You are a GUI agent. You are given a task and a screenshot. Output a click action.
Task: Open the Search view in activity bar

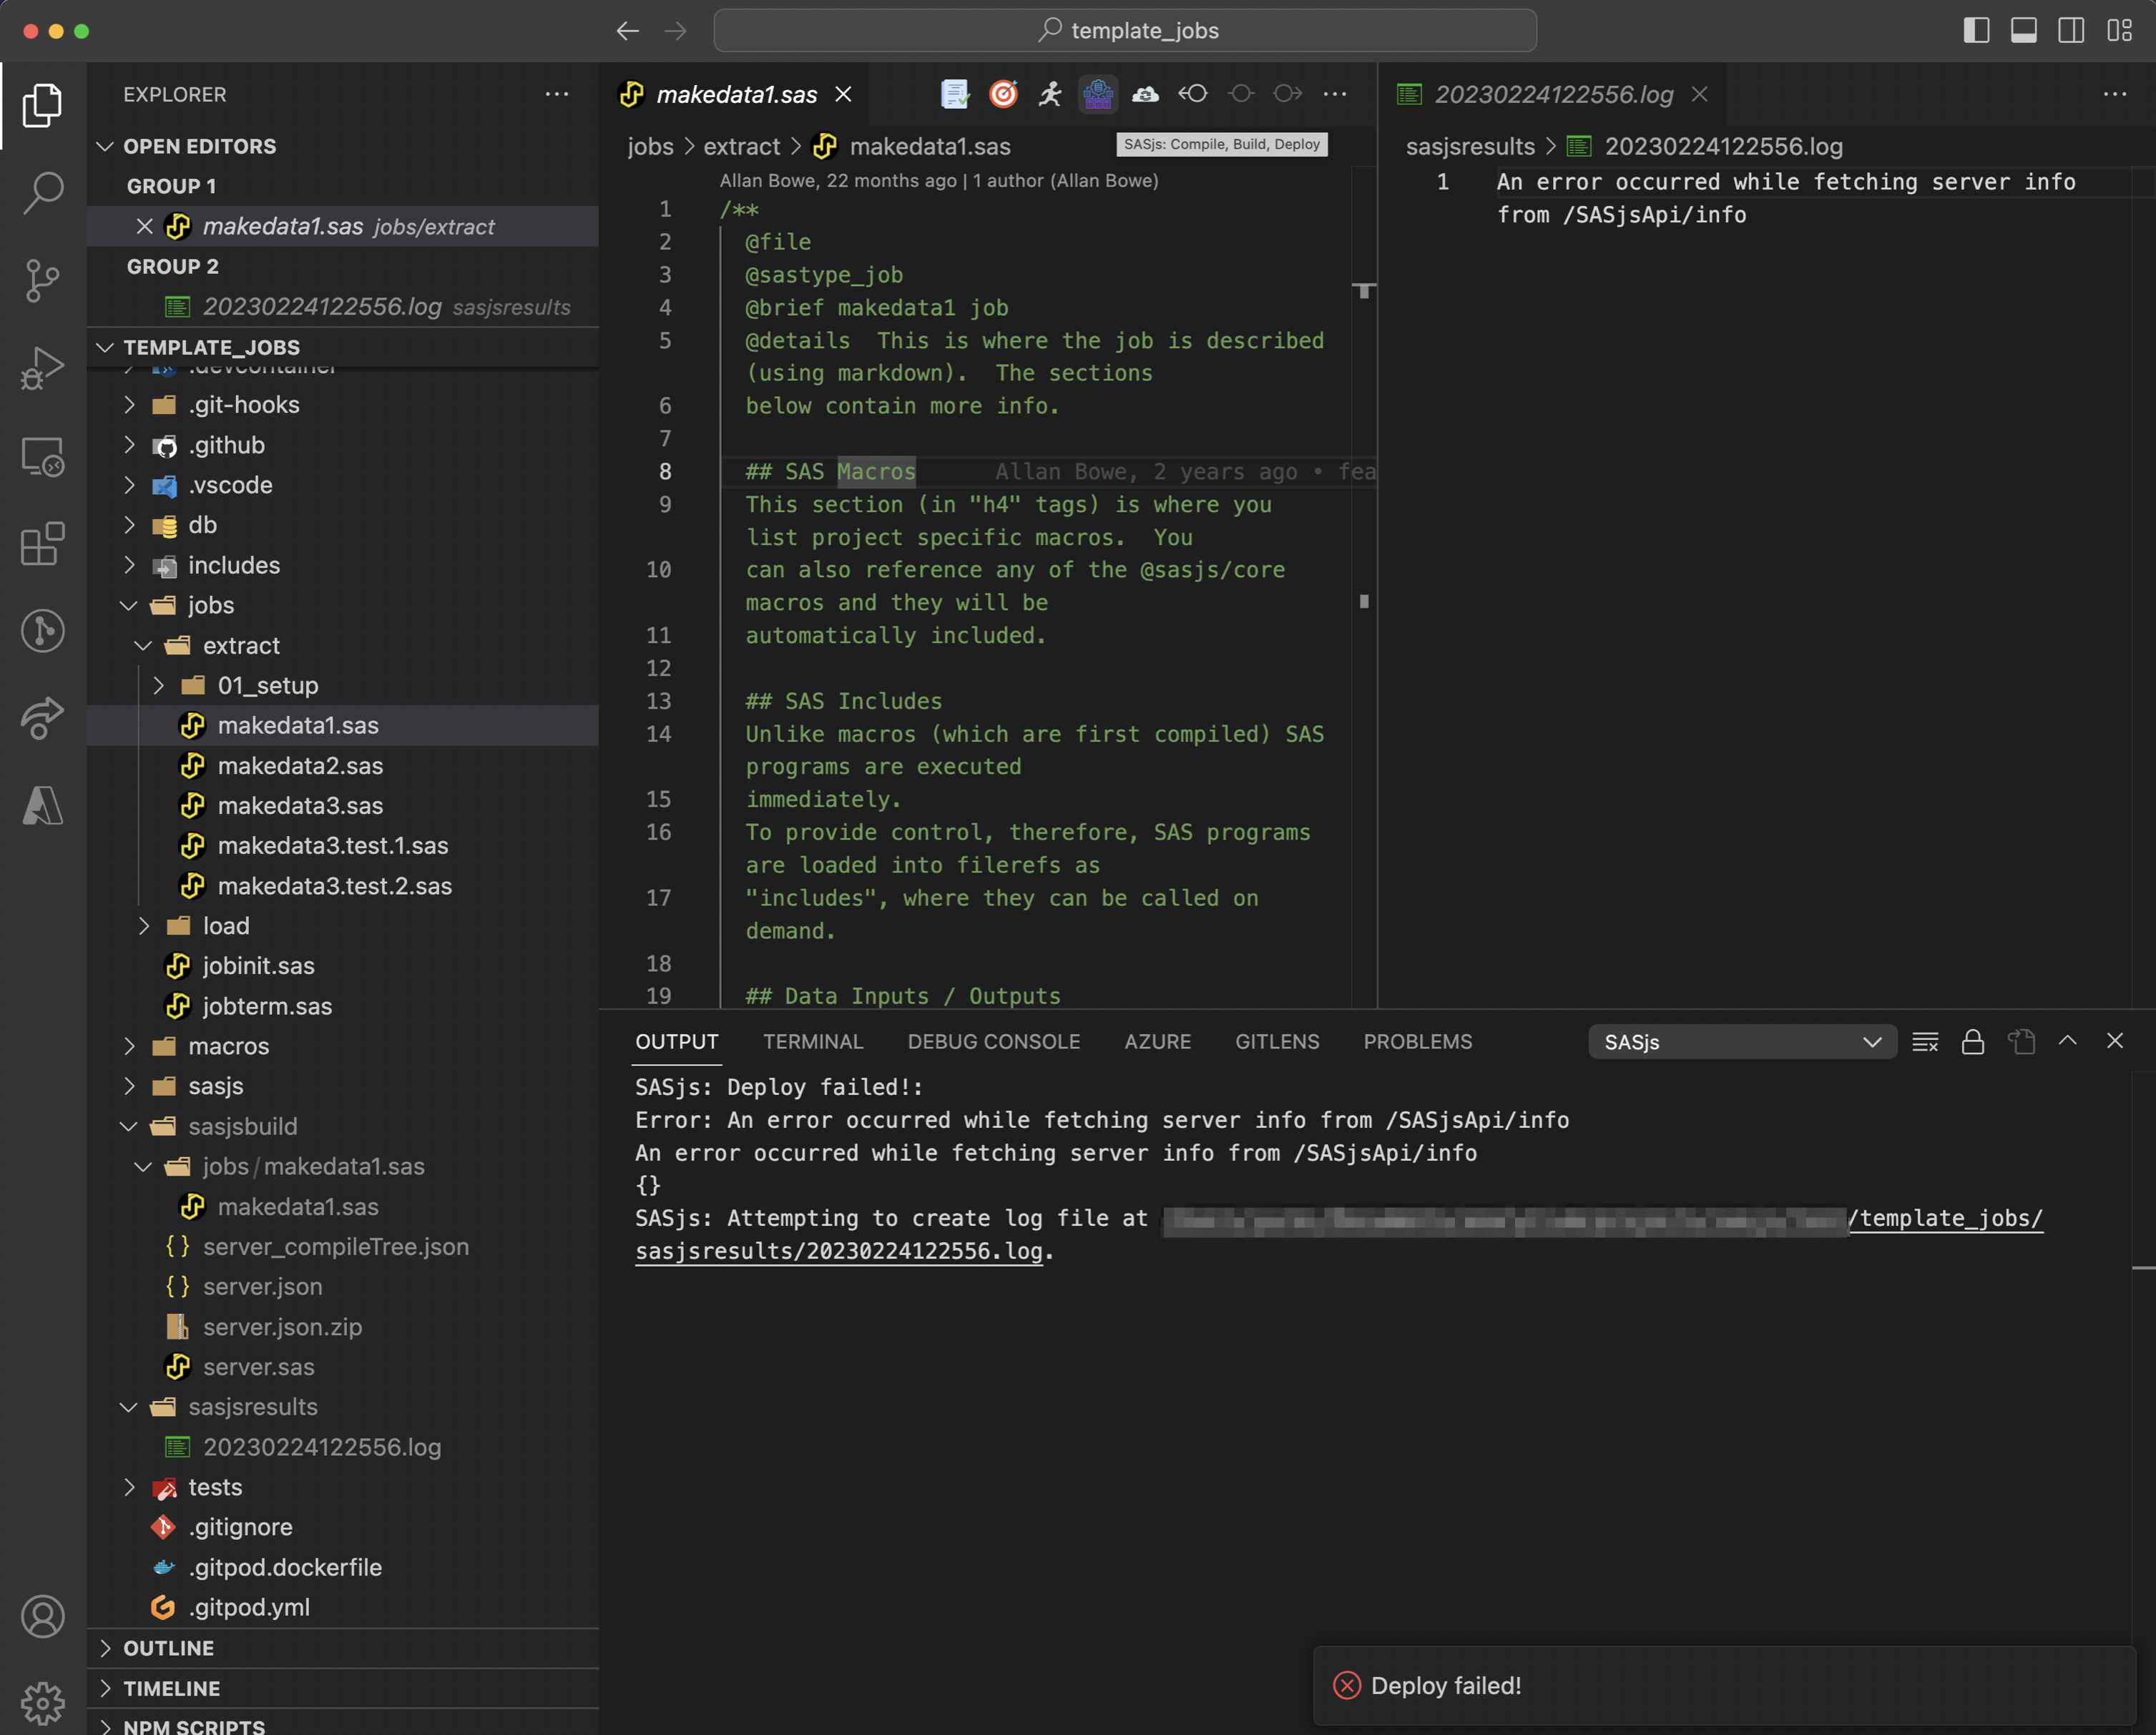[x=42, y=192]
